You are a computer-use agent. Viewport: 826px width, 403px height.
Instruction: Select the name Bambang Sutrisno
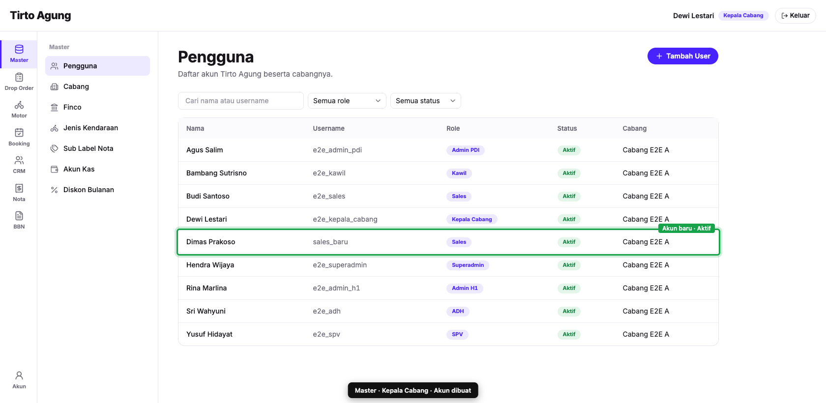click(216, 173)
